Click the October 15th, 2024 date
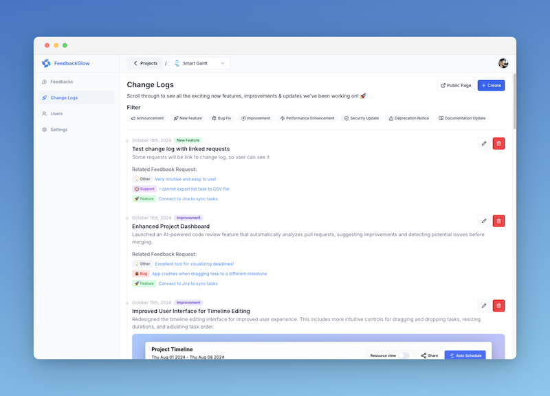The height and width of the screenshot is (396, 550). [x=151, y=303]
